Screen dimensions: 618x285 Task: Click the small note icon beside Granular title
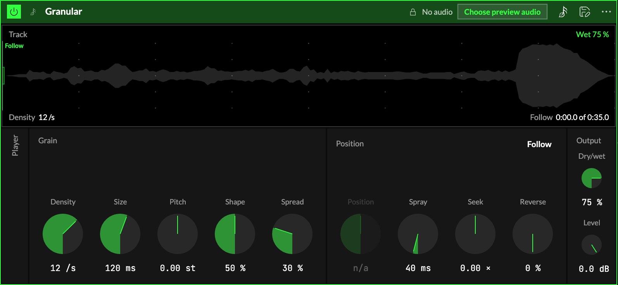pyautogui.click(x=33, y=12)
